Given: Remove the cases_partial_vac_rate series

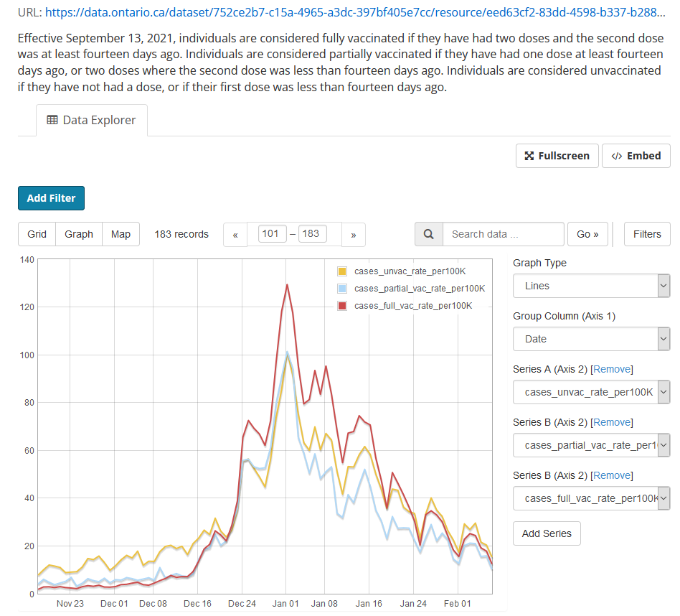Looking at the screenshot, I should click(x=611, y=422).
